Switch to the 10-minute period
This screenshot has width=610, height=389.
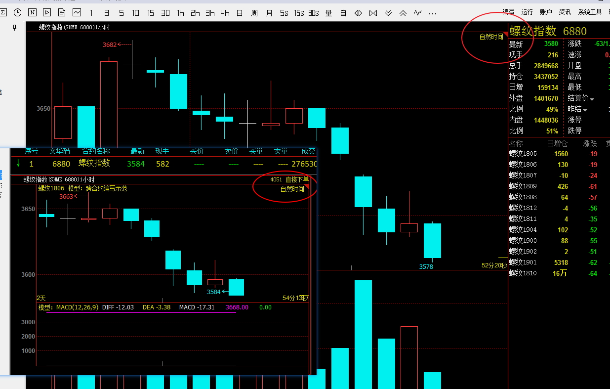click(x=136, y=12)
